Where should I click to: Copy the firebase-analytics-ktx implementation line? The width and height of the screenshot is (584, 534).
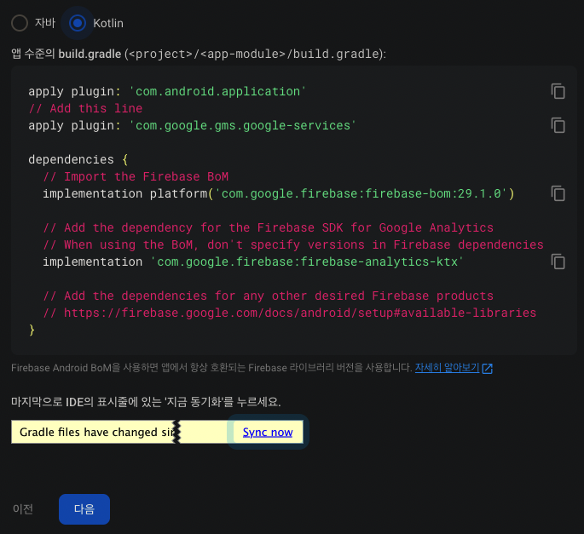[x=558, y=261]
